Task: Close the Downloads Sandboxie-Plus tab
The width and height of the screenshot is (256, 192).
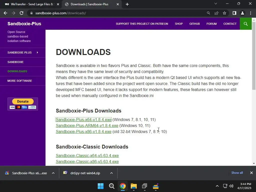Action: point(118,4)
